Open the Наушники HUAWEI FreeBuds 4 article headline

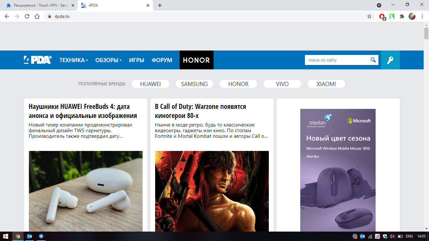[83, 111]
